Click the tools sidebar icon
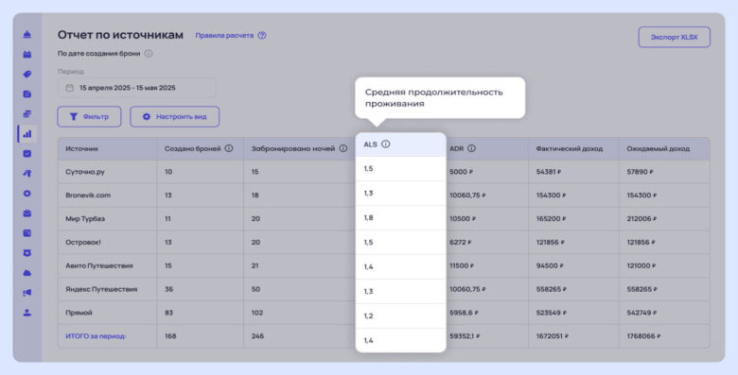 click(x=27, y=174)
